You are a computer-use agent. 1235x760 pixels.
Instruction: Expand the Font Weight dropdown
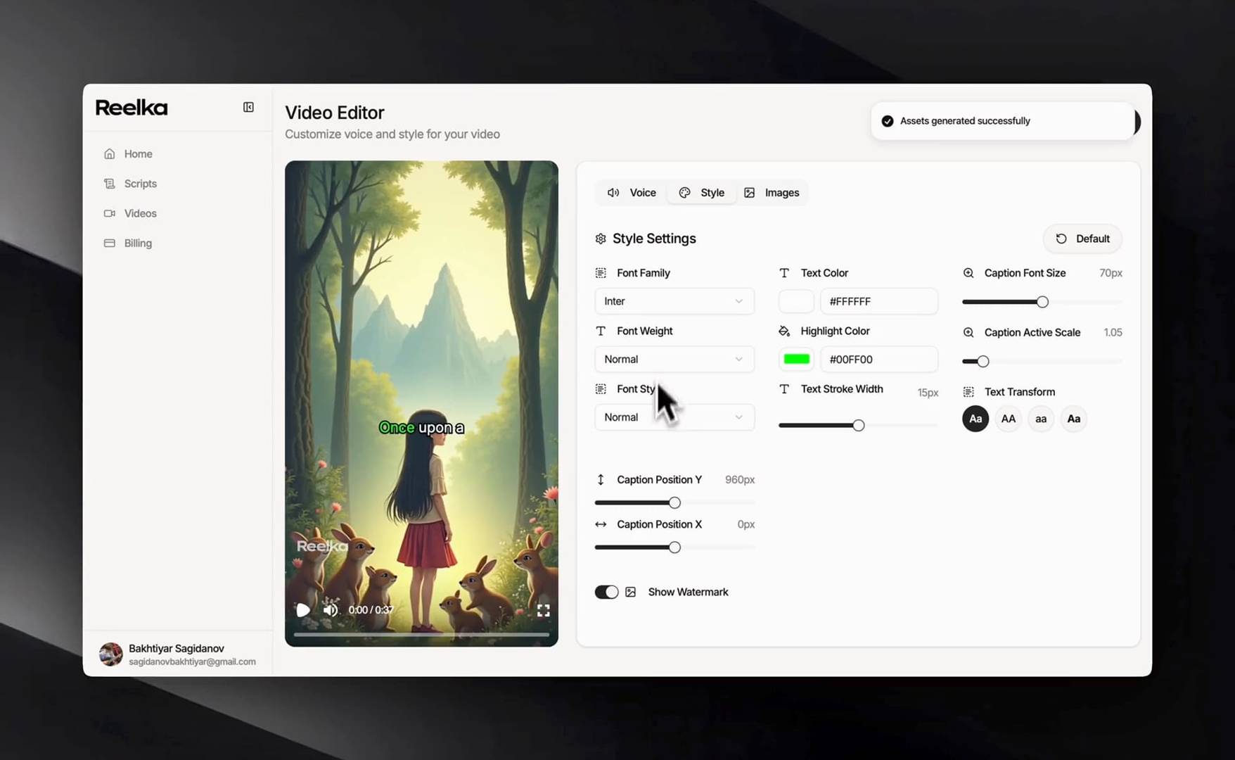(x=674, y=359)
